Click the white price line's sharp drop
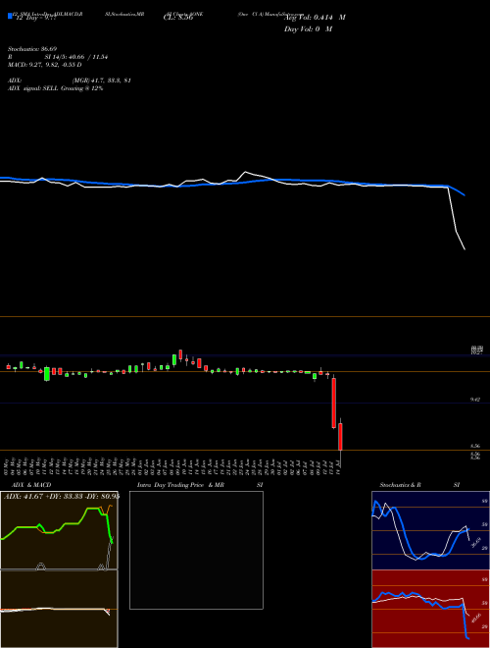The image size is (490, 648). [456, 219]
